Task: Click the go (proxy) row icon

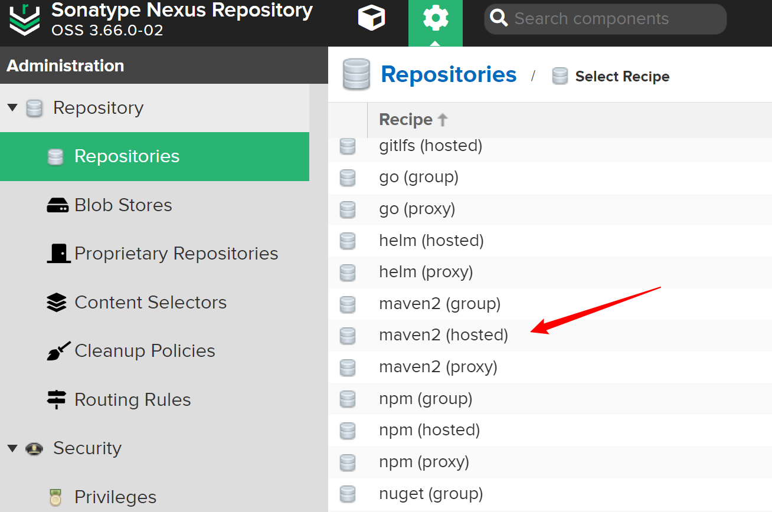Action: pos(348,209)
